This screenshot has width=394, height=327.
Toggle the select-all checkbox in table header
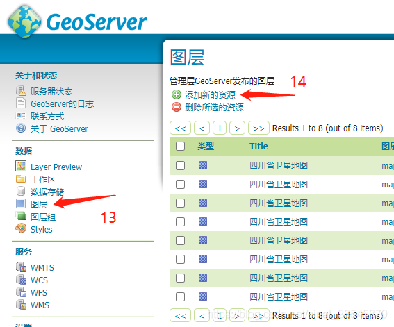coord(180,146)
